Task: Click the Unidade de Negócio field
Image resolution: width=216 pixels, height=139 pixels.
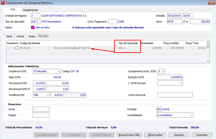Action: click(36, 16)
